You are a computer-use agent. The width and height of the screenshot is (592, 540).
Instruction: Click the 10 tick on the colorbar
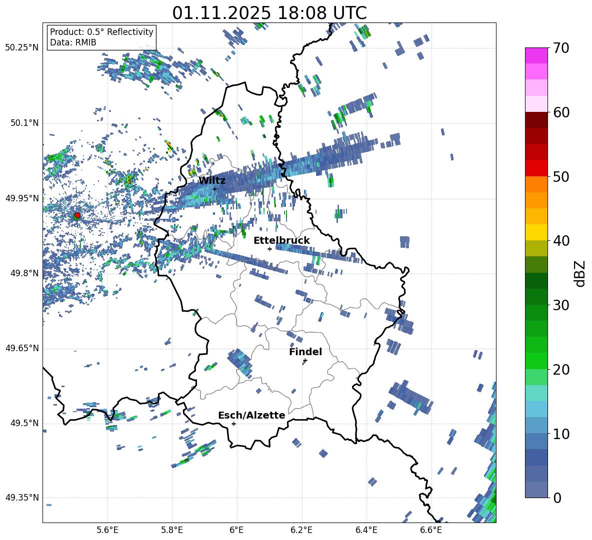point(560,434)
